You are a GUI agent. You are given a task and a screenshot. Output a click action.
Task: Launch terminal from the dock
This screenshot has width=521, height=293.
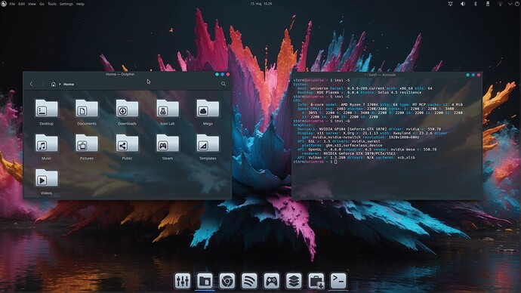coord(338,281)
